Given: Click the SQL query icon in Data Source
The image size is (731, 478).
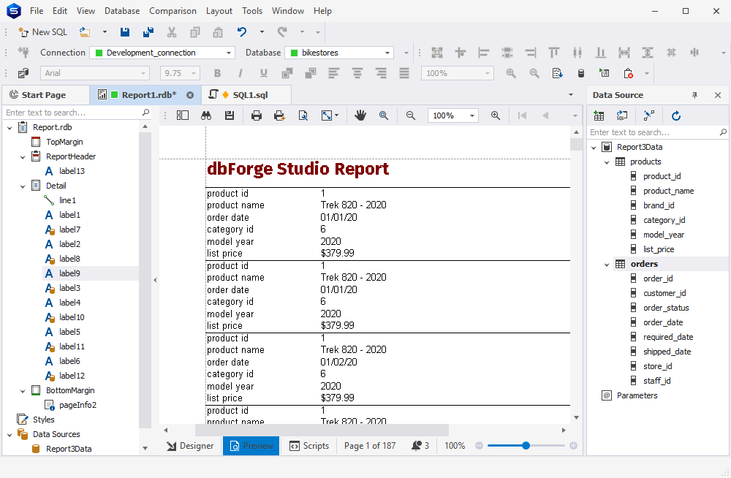Looking at the screenshot, I should [x=622, y=115].
